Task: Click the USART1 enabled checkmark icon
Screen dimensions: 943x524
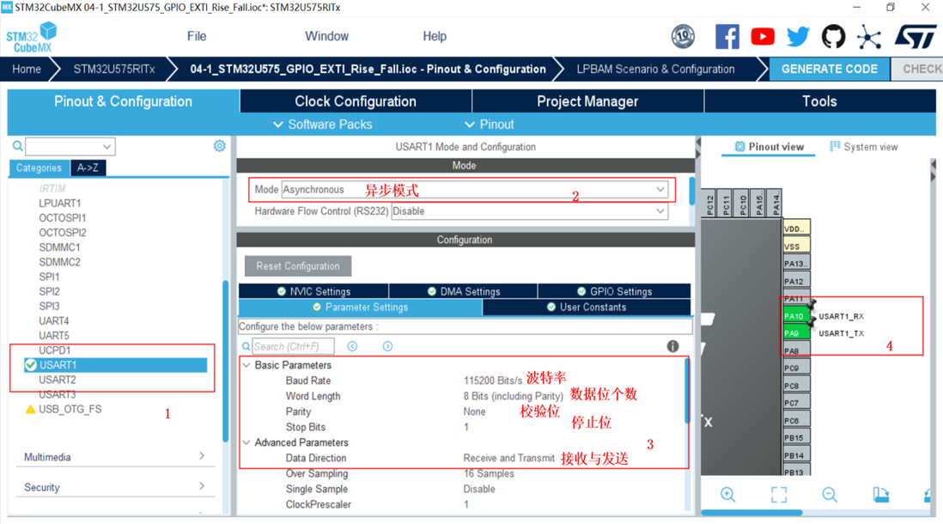Action: (x=31, y=364)
